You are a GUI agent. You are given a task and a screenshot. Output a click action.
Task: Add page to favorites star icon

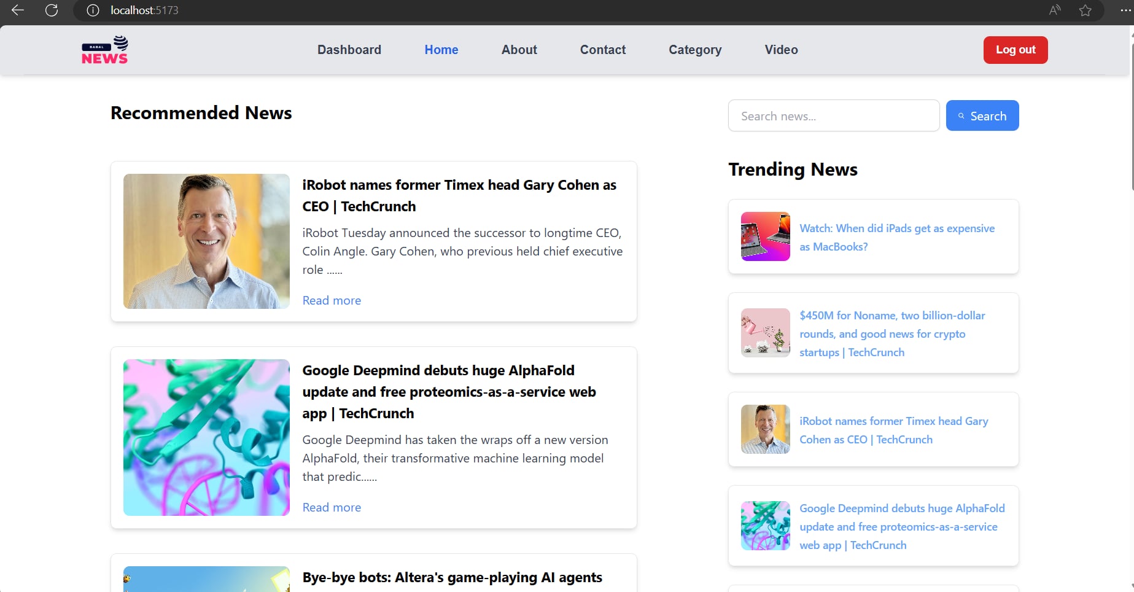point(1085,10)
